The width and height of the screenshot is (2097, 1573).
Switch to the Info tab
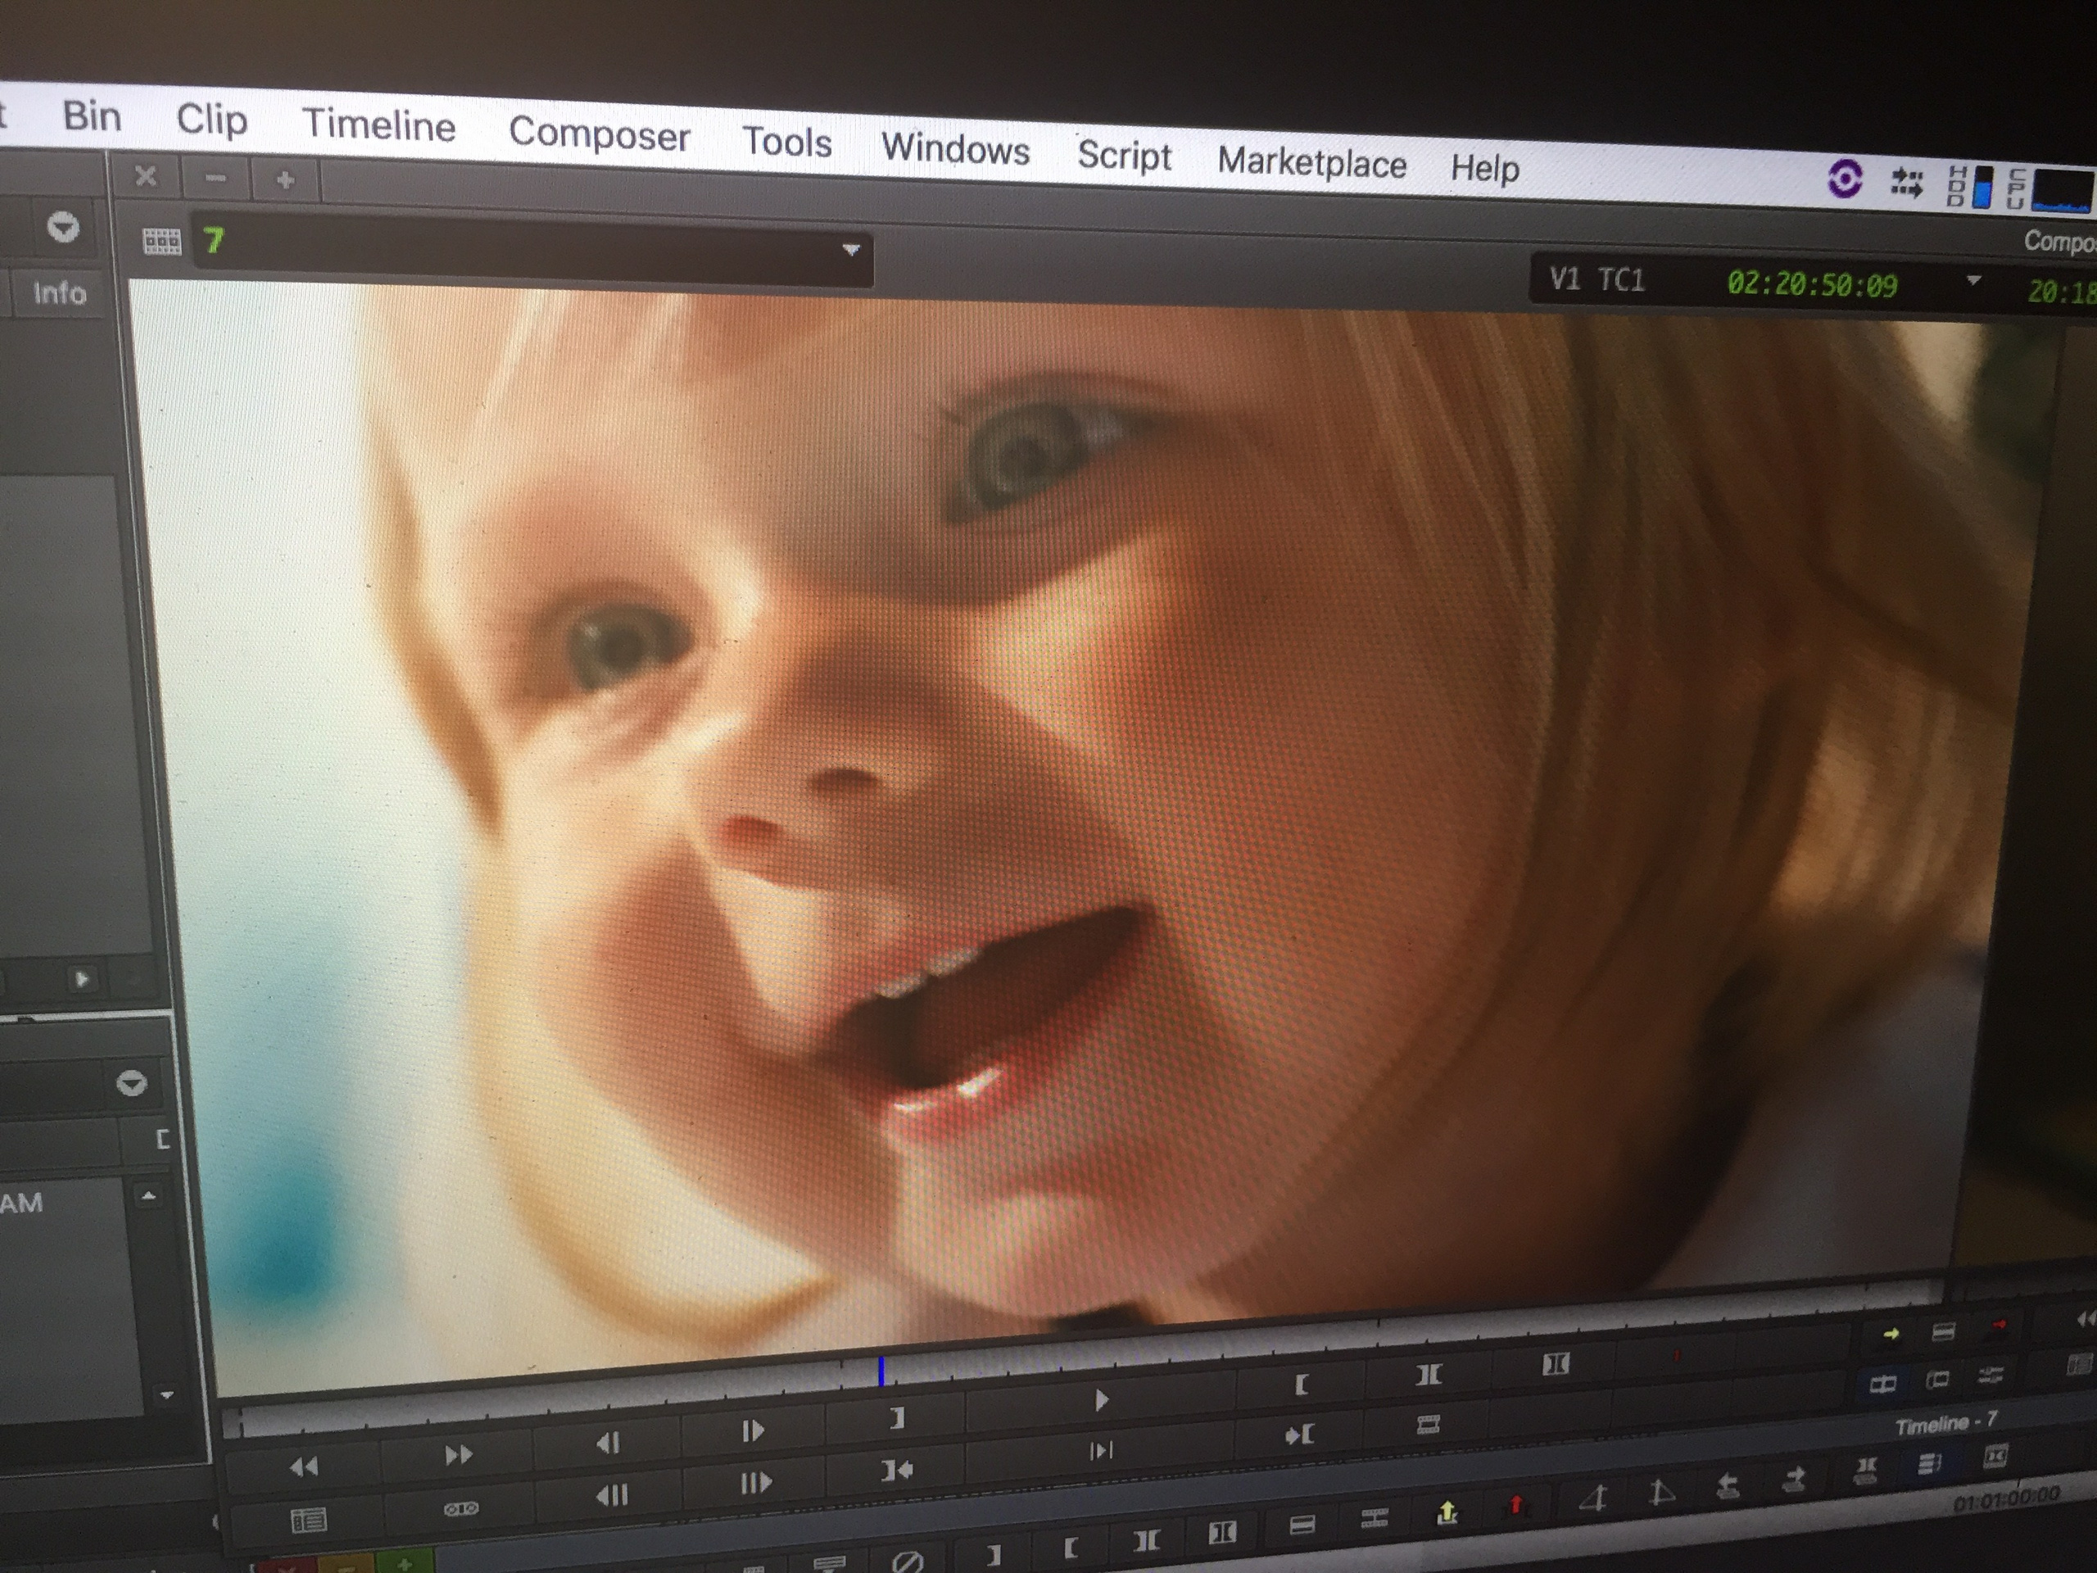coord(59,293)
